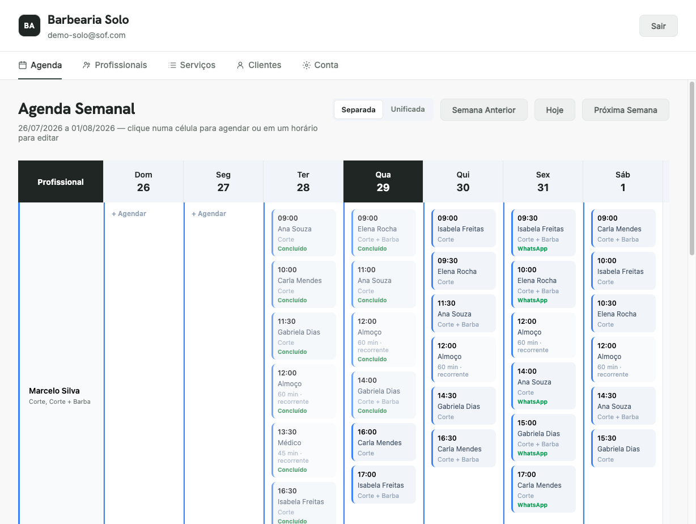Click the Marcelo Silva professional name
Screen dimensions: 696x524
click(54, 391)
